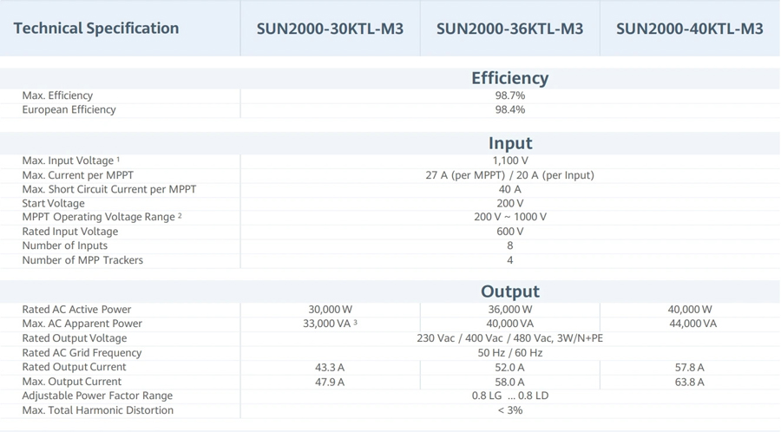Click the 98.4% European efficiency value
Image resolution: width=781 pixels, height=432 pixels.
click(509, 110)
